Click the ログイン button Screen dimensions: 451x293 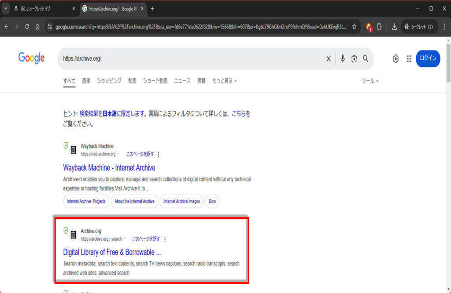[x=428, y=58]
